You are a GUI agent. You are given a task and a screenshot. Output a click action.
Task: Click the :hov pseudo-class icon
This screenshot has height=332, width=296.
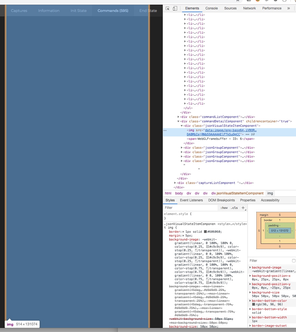point(224,207)
